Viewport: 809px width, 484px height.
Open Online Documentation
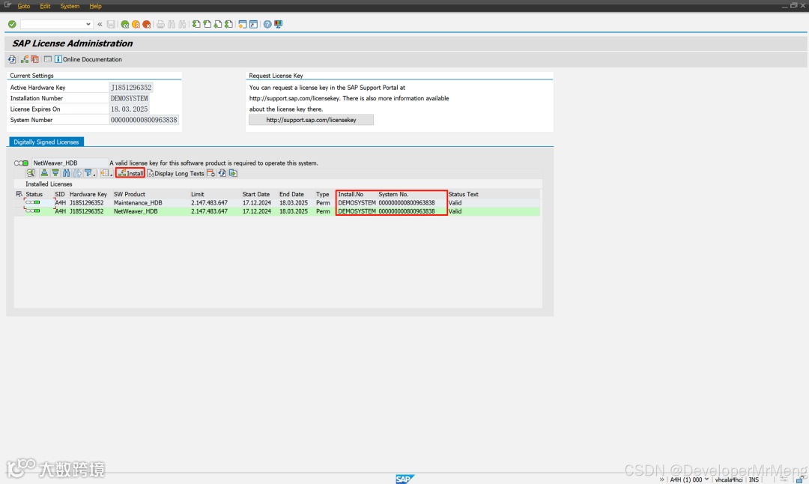point(88,59)
